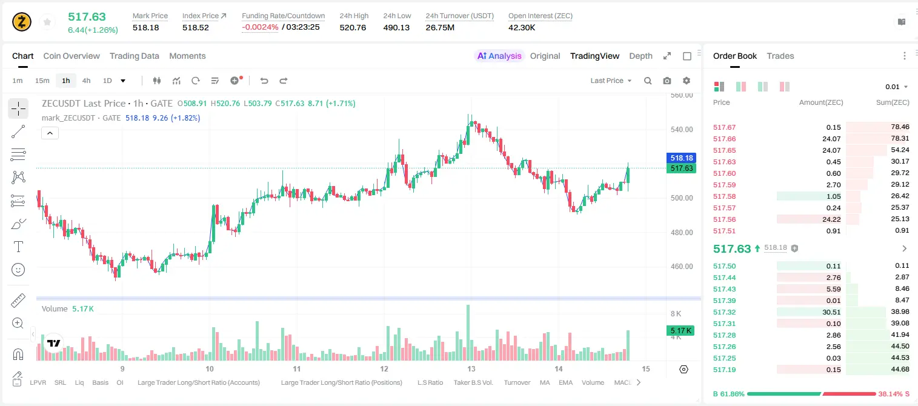The image size is (918, 406).
Task: Switch to the Trades tab
Action: tap(780, 56)
